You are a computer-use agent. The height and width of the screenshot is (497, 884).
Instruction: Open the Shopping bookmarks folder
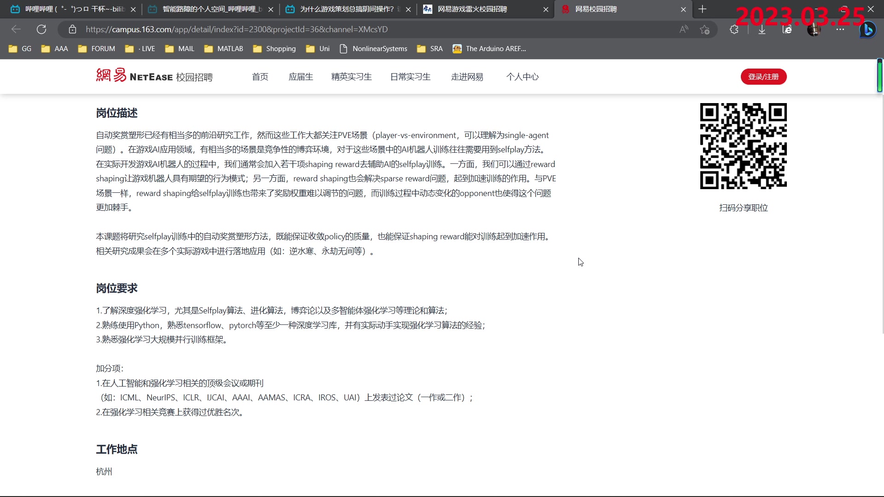pyautogui.click(x=274, y=49)
